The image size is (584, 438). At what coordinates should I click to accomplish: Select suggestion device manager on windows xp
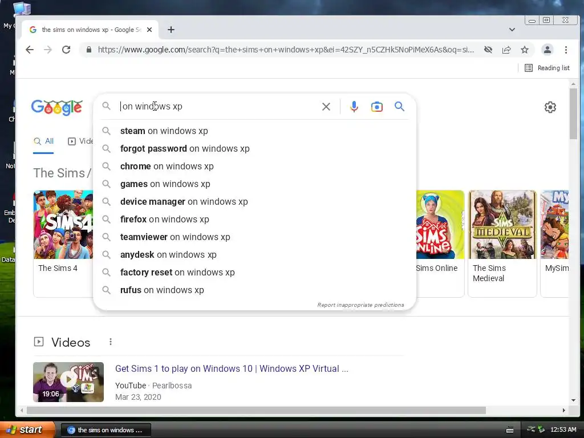pyautogui.click(x=254, y=201)
